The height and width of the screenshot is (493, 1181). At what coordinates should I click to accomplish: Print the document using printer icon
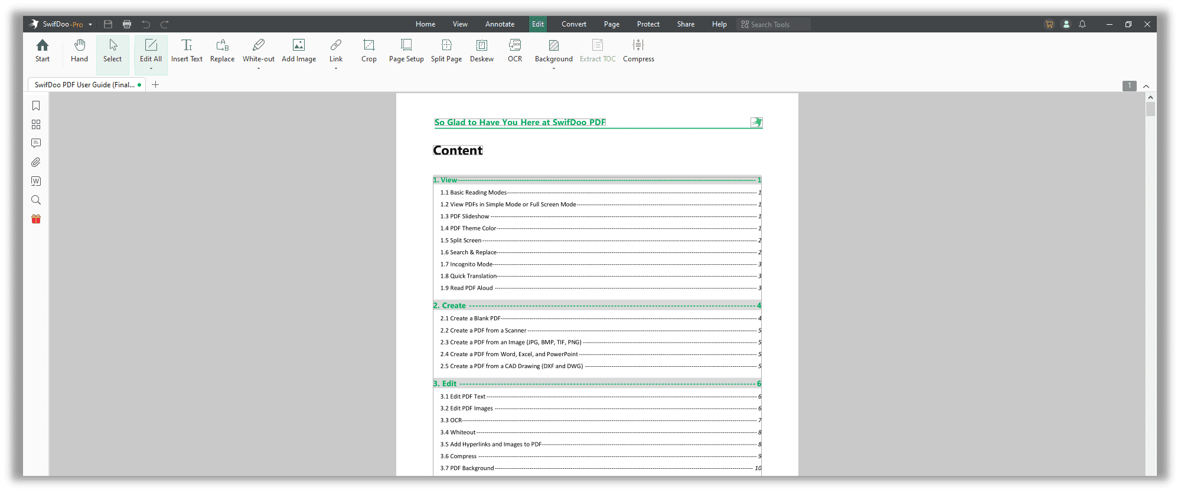(x=127, y=24)
